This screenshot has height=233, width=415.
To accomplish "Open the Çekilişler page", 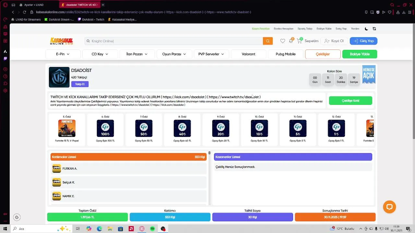I will pos(323,54).
